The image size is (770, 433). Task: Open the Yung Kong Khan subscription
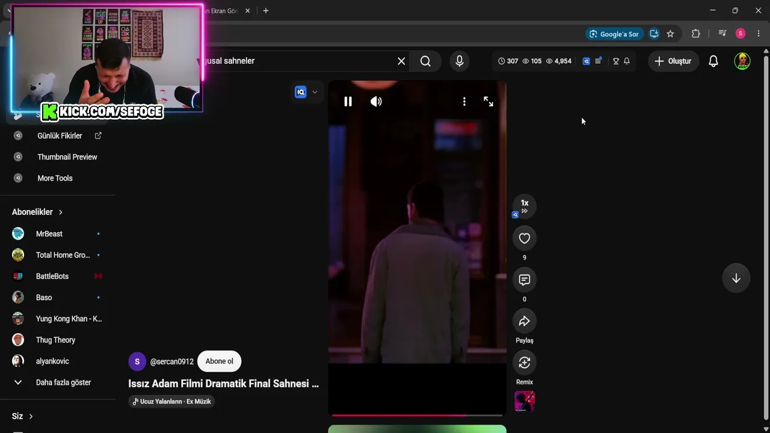click(58, 319)
